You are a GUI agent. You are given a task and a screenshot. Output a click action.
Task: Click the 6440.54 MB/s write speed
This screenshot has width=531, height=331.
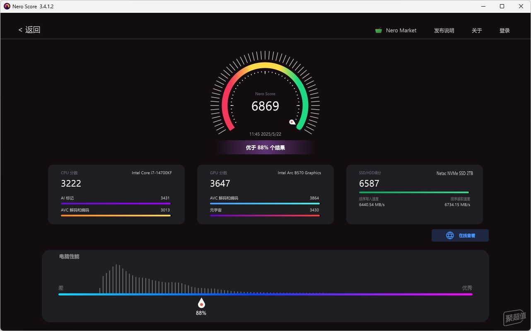[372, 205]
